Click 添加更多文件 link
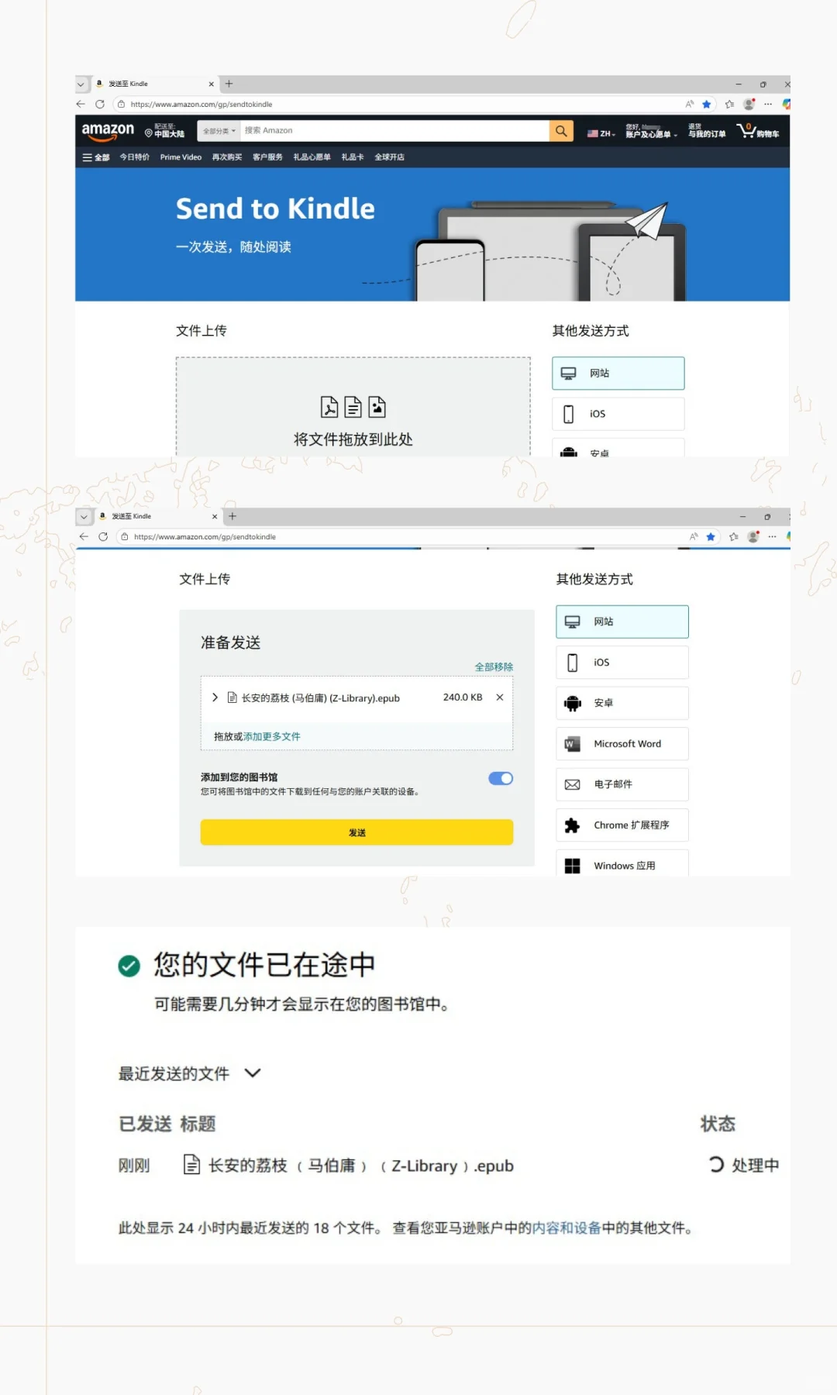Screen dimensions: 837x1395 coord(271,736)
